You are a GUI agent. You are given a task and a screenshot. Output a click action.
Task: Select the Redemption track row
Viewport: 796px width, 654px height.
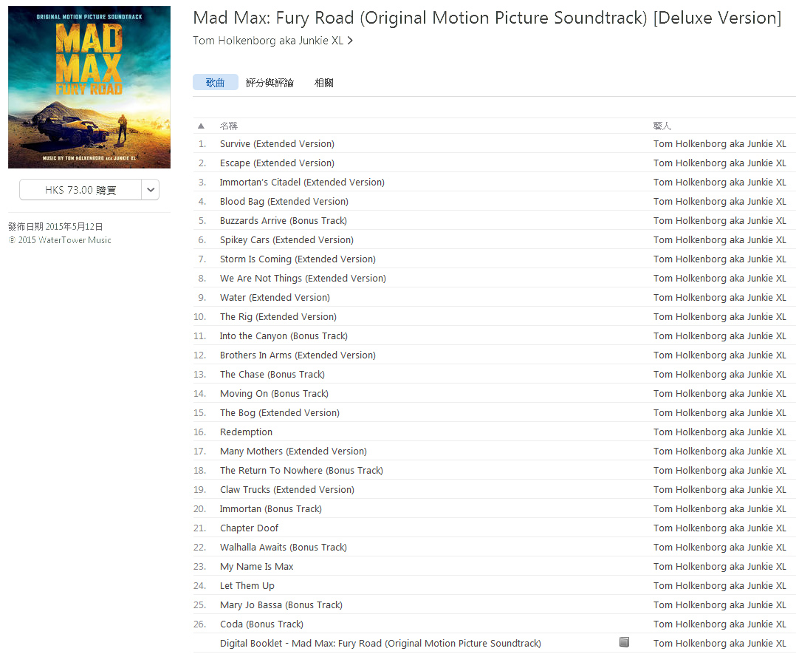click(x=495, y=432)
